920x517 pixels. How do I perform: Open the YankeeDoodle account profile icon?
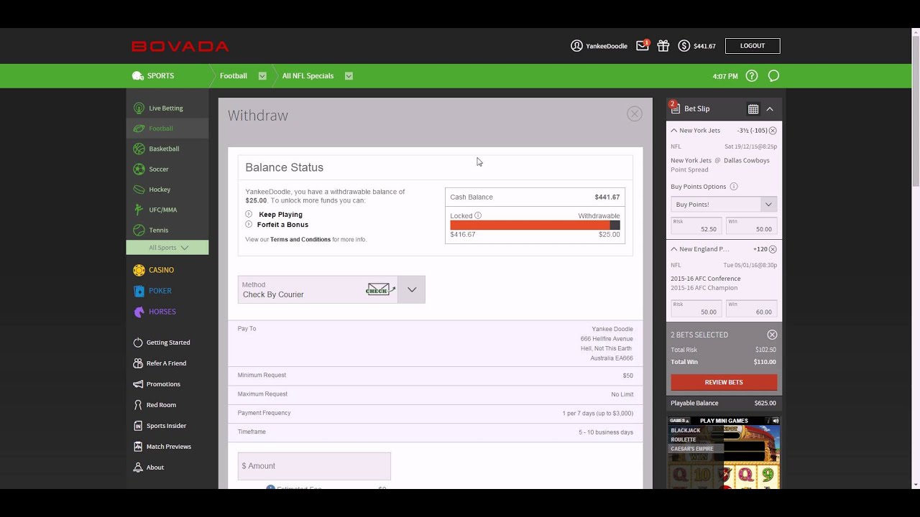[x=576, y=46]
